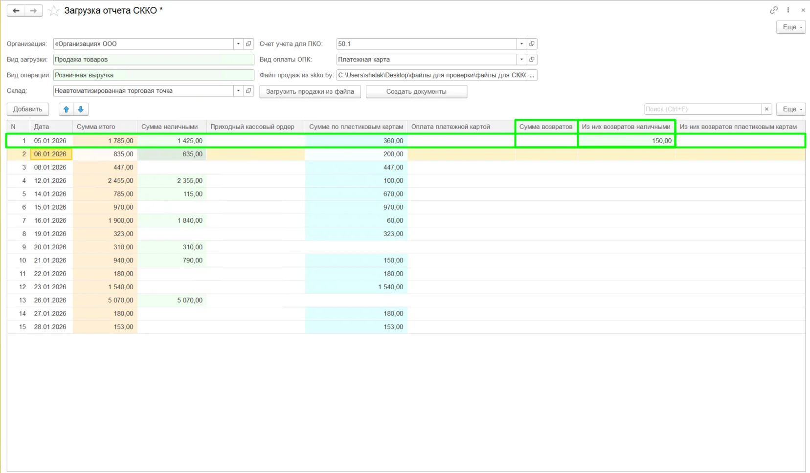Move row down with blue down arrow
810x473 pixels.
pos(81,109)
